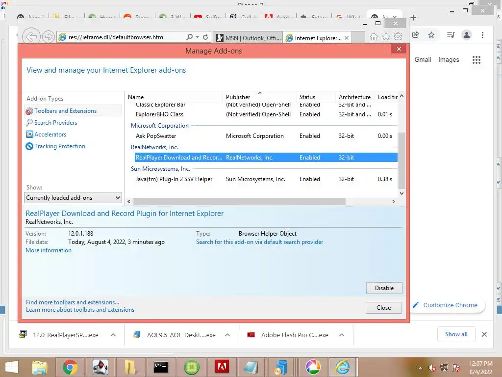Show hidden system tray icons

point(420,368)
